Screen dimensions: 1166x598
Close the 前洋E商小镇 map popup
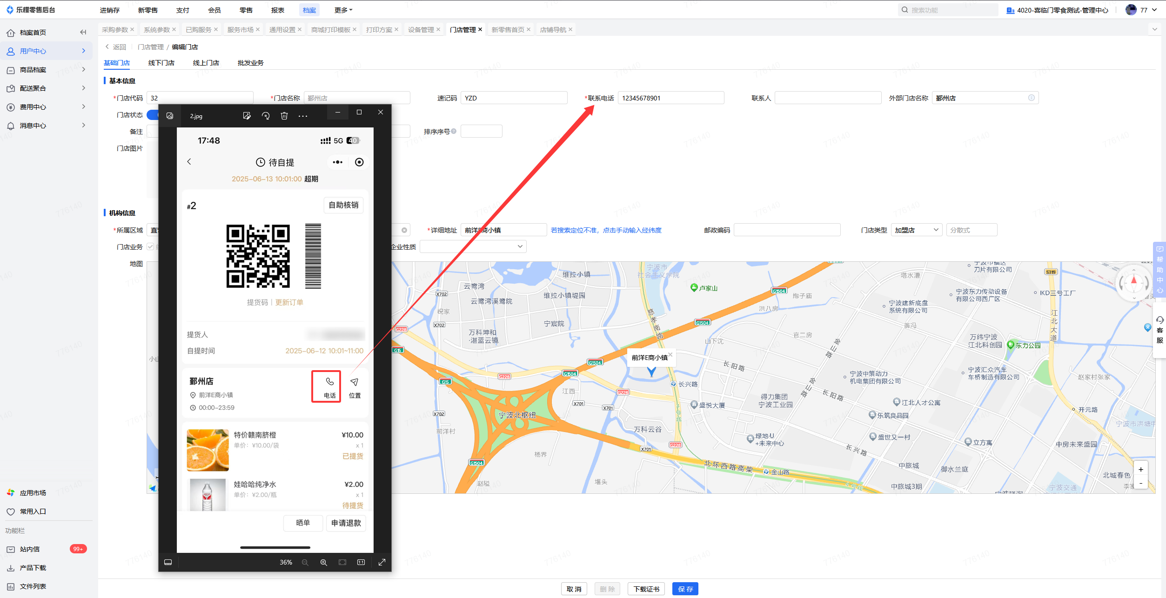point(670,354)
